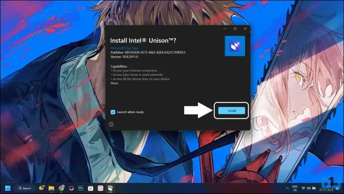Viewport: 344px width, 194px height.
Task: Open the weather widget on the taskbar
Action: click(42, 188)
